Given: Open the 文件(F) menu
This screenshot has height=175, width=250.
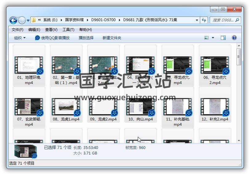Looking at the screenshot, I should (18, 30).
